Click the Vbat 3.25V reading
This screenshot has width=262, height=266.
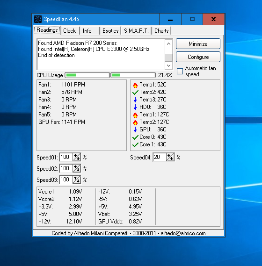click(x=120, y=214)
